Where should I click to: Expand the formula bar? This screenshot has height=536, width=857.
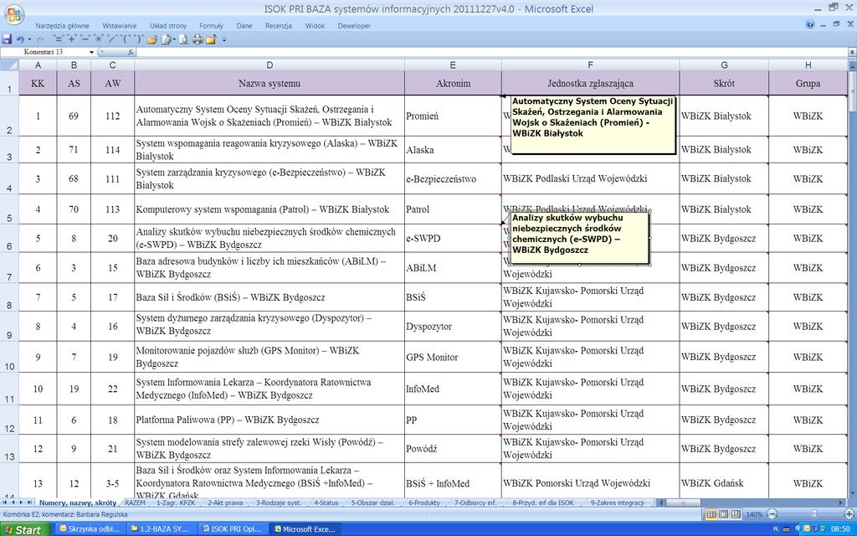(852, 52)
